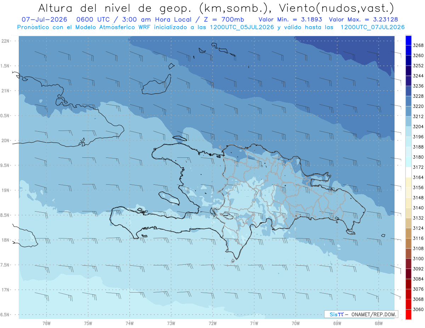Click the '3212' color bar value
This screenshot has height=328, width=425.
(x=418, y=116)
